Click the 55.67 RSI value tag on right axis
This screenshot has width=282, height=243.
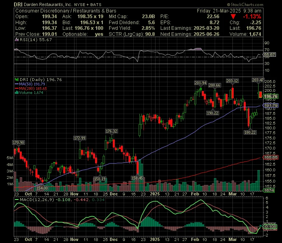click(269, 54)
